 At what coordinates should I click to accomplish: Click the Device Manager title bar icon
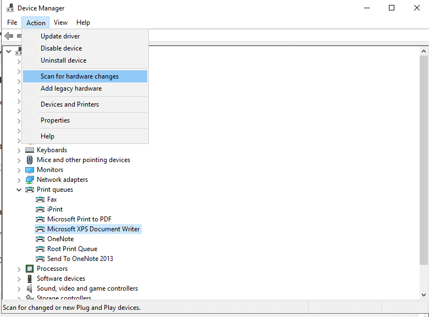pyautogui.click(x=9, y=8)
